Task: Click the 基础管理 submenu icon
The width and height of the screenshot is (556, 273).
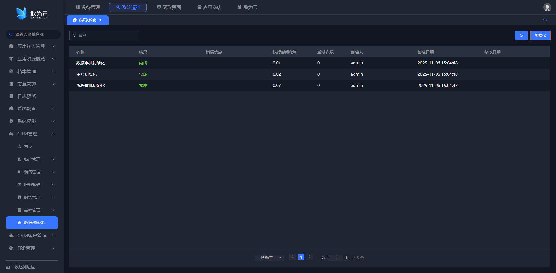Action: [x=19, y=210]
